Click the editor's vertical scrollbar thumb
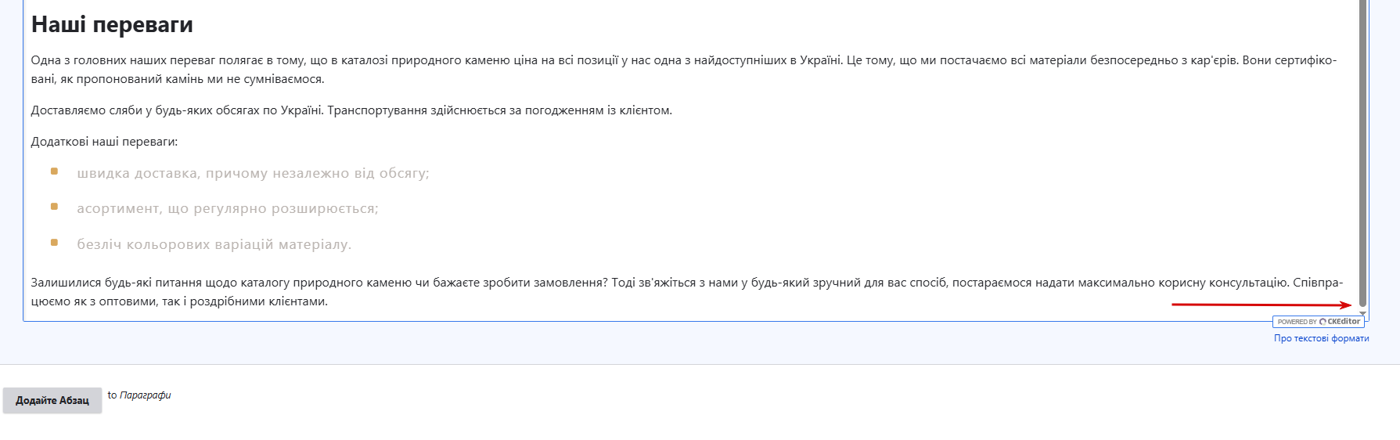 click(1362, 153)
